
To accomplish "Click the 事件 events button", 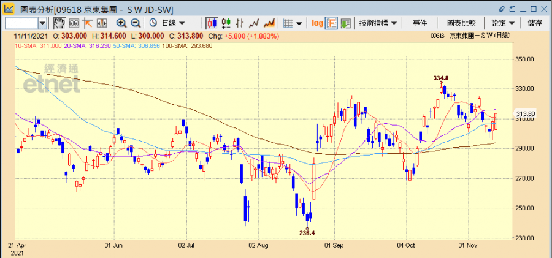I will click(x=420, y=23).
